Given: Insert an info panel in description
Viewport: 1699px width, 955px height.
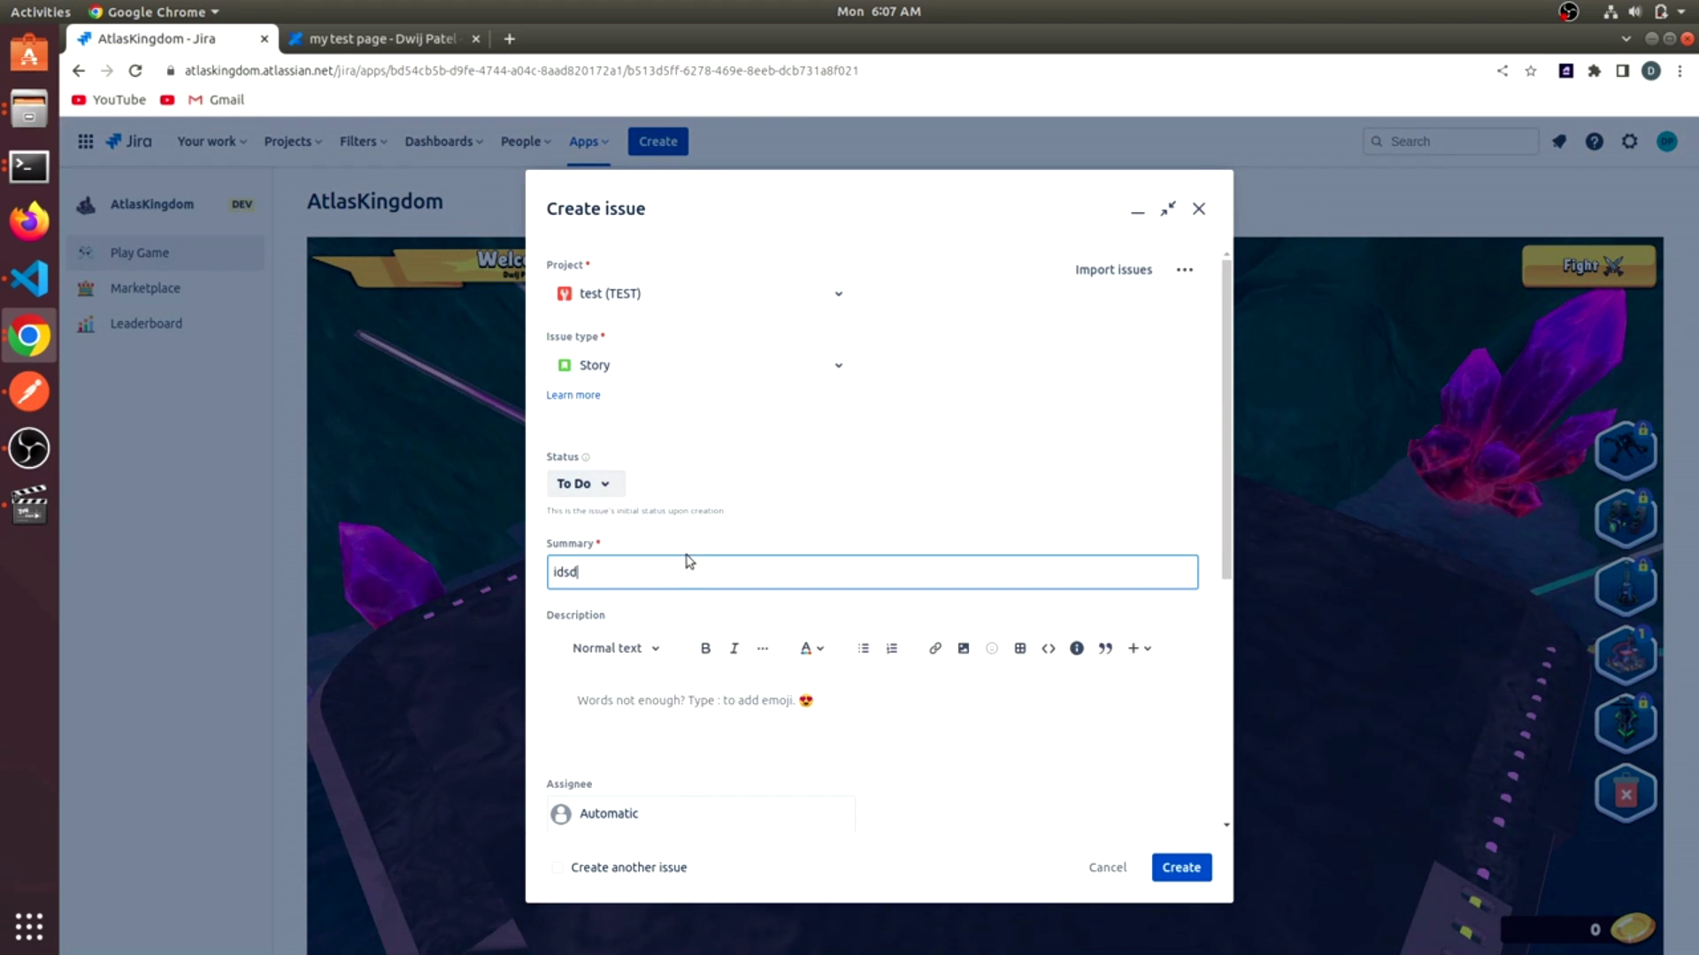Looking at the screenshot, I should [x=1076, y=648].
